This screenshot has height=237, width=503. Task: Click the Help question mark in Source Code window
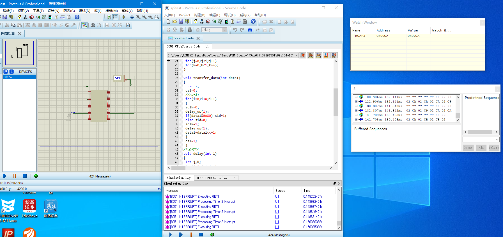(x=253, y=22)
